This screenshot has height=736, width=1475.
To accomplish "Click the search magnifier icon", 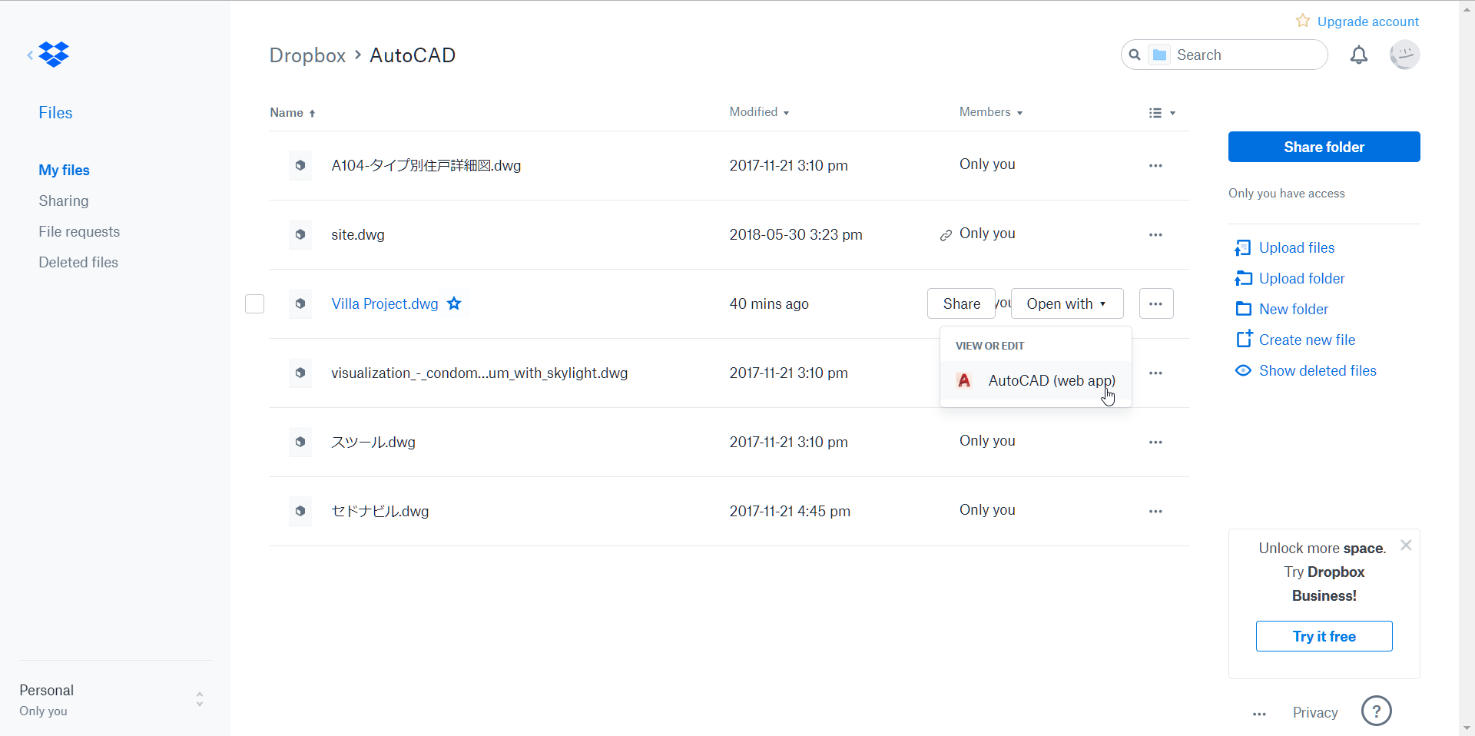I will tap(1135, 55).
